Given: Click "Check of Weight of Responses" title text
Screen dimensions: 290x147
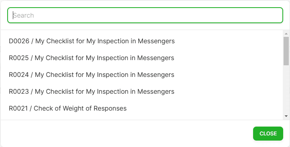Looking at the screenshot, I should click(x=80, y=108).
